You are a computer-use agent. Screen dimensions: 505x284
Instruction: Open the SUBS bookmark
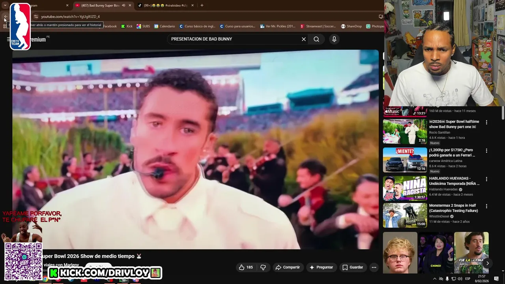tap(143, 26)
